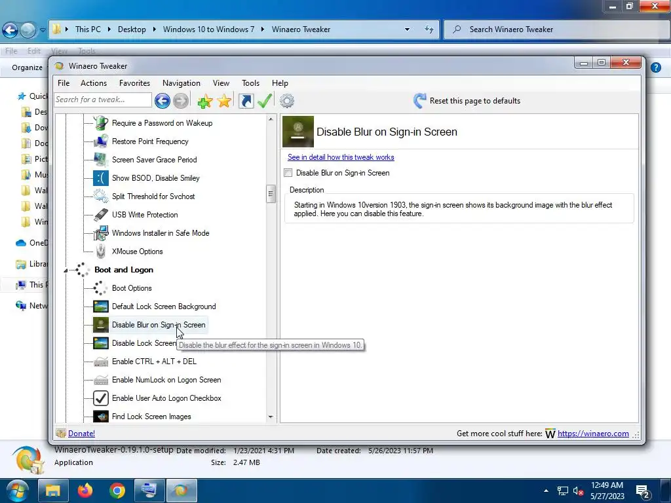This screenshot has width=671, height=503.
Task: Expand the Desktop breadcrumb arrow in address bar
Action: 155,29
